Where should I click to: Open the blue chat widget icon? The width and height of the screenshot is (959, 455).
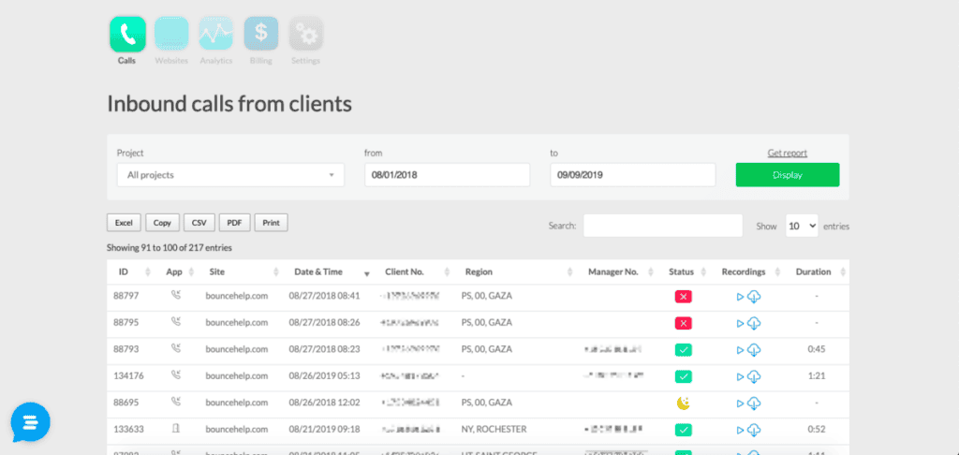click(31, 422)
